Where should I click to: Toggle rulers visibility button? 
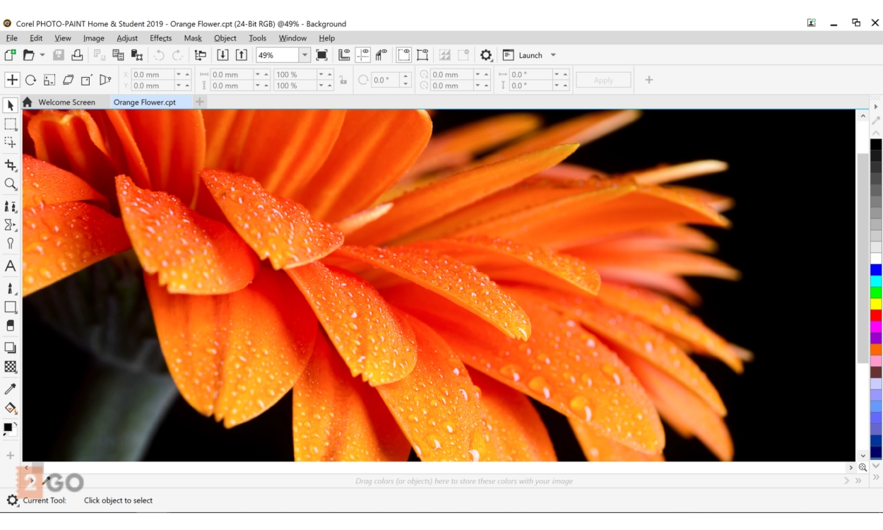point(344,55)
